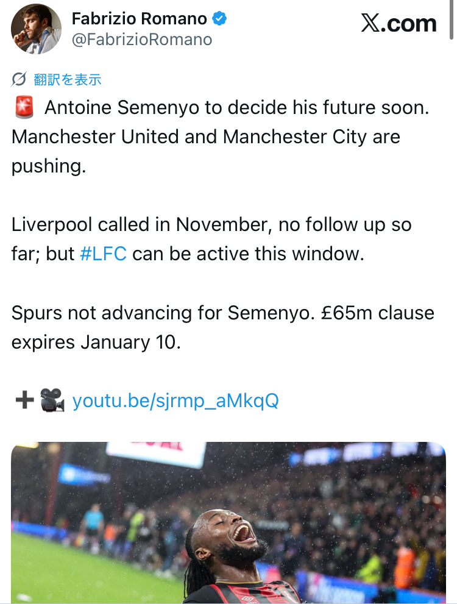Click the 'expires January 10' text
This screenshot has height=604, width=457.
point(96,341)
